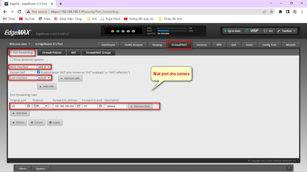Open the YouTube bookmark

27,19
